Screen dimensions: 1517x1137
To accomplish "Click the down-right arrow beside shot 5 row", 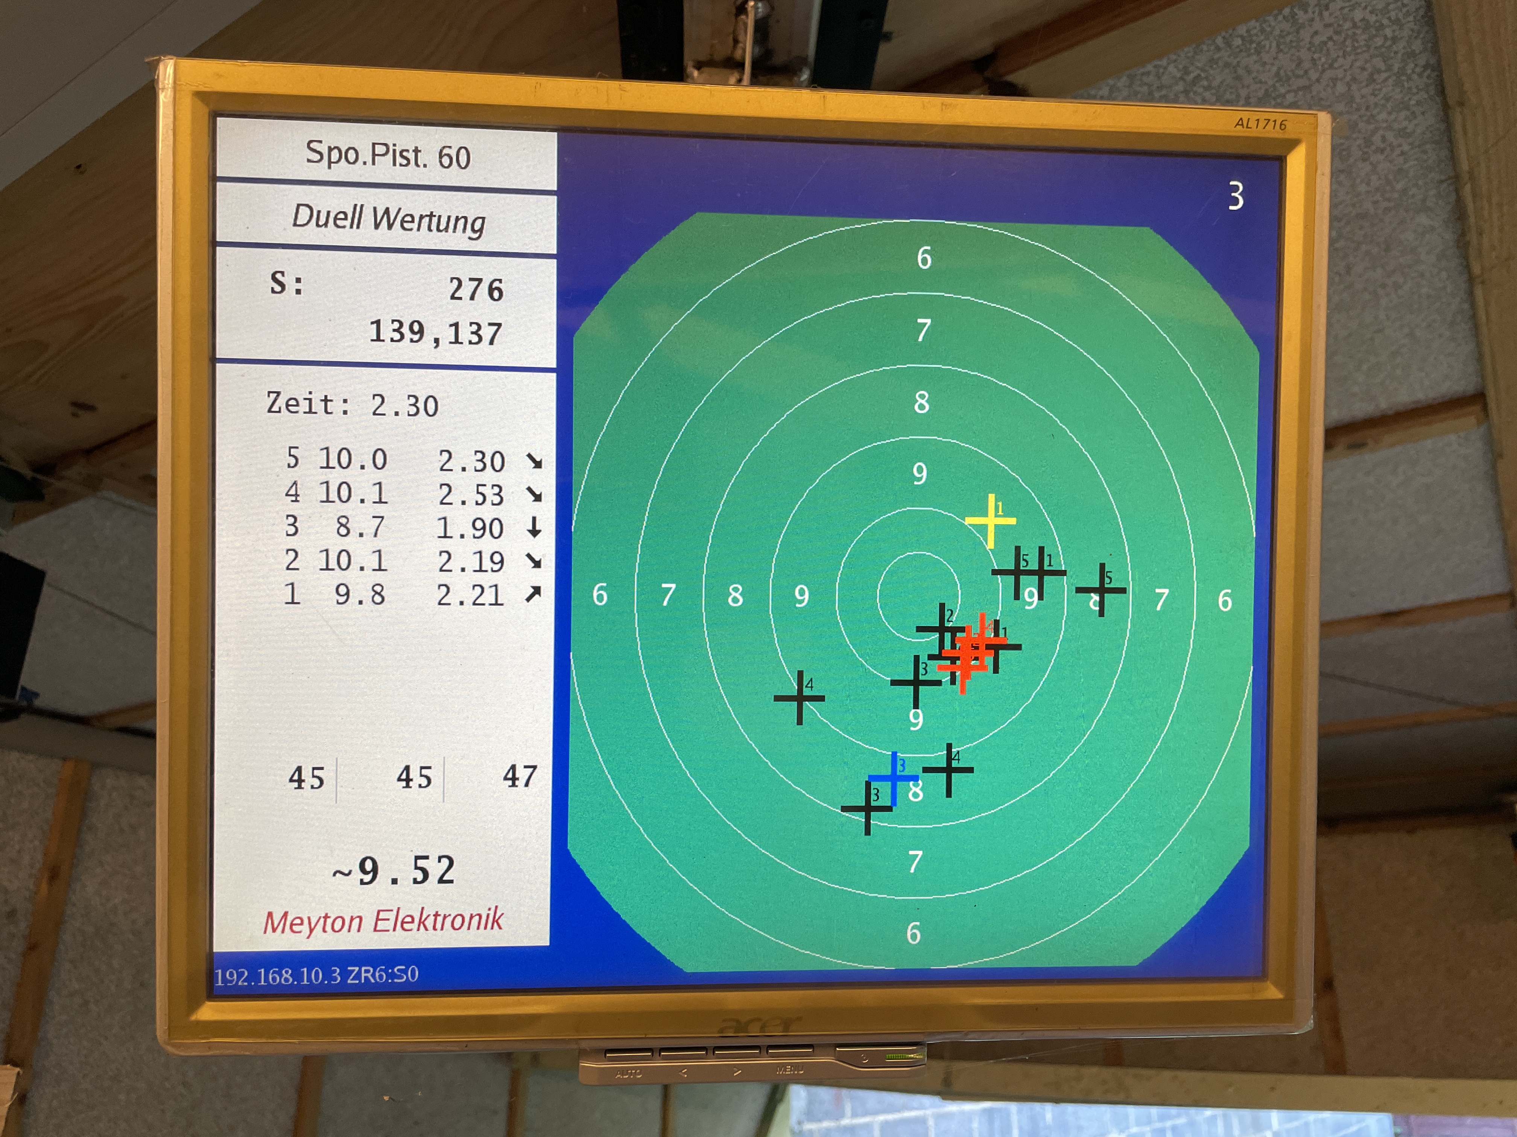I will 534,461.
